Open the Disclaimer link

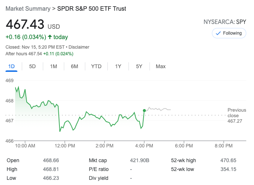tap(79, 47)
